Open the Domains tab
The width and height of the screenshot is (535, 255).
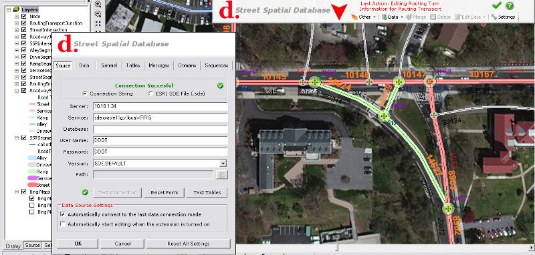coord(187,65)
